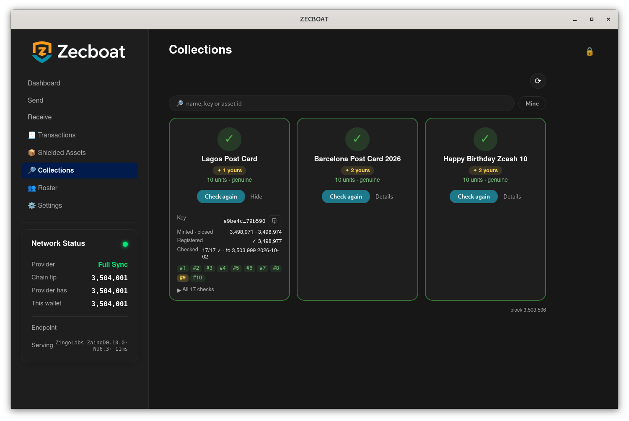Click the lock wallet padlock icon
Viewport: 629px width, 421px height.
tap(589, 52)
